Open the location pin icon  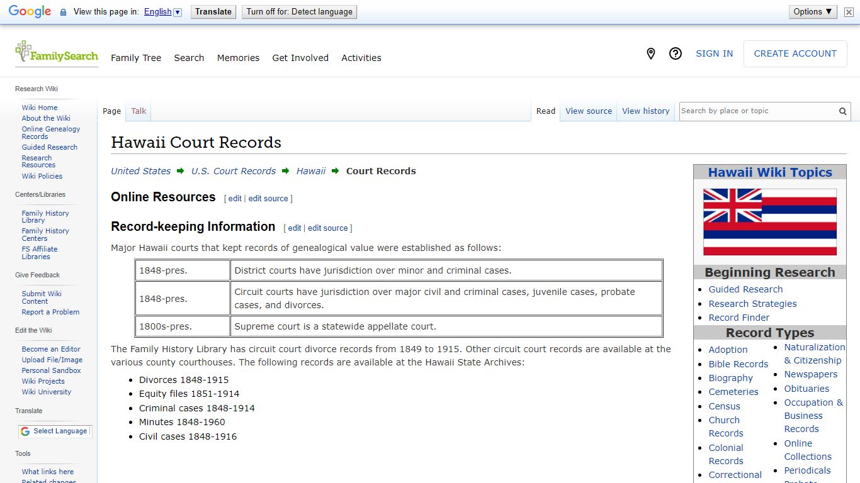[x=651, y=54]
